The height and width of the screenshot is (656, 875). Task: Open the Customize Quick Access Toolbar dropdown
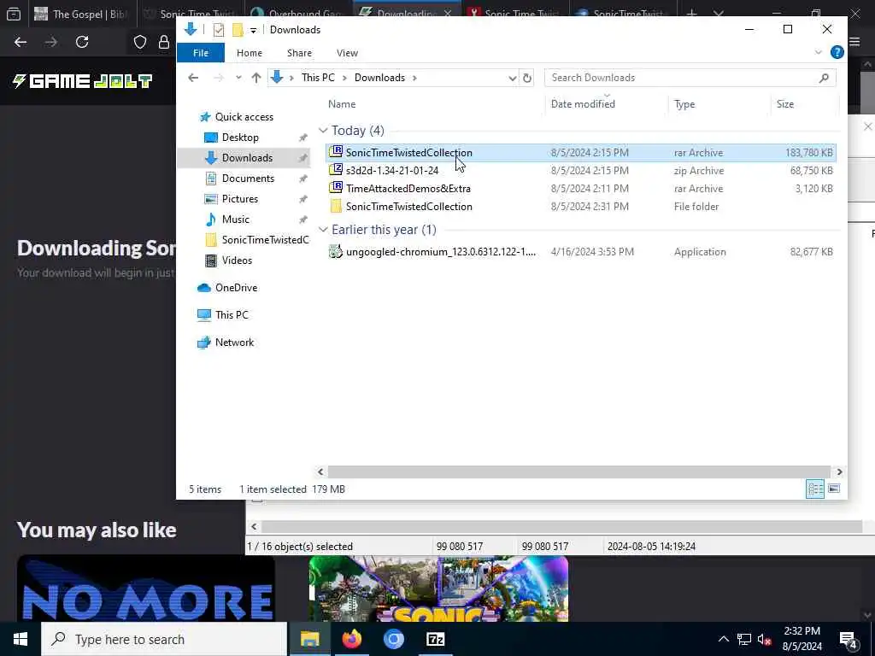(x=253, y=30)
